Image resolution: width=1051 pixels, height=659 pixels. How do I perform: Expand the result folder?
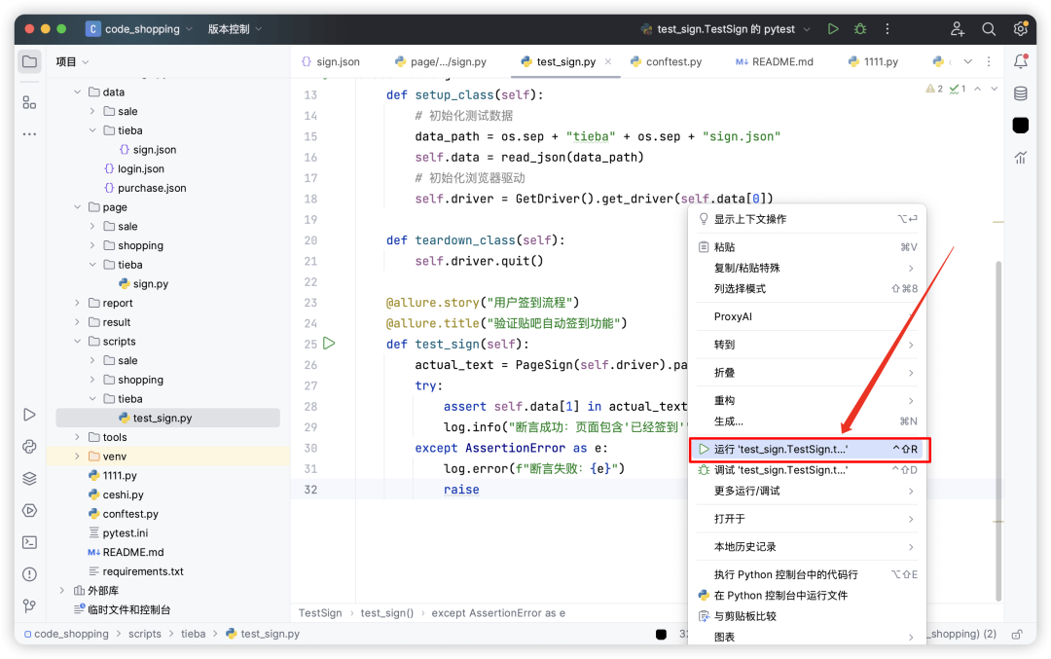pyautogui.click(x=78, y=322)
